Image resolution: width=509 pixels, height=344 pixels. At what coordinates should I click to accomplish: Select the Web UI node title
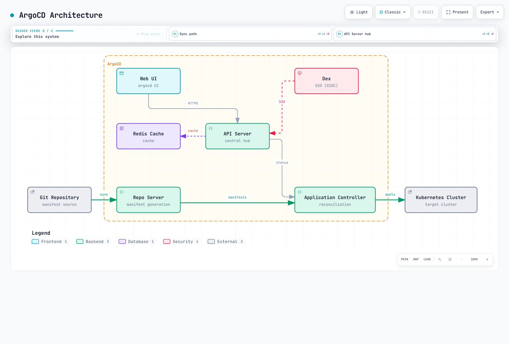pyautogui.click(x=149, y=79)
